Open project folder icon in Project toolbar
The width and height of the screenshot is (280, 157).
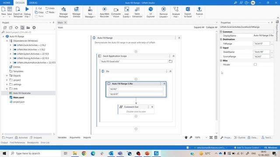click(x=28, y=27)
